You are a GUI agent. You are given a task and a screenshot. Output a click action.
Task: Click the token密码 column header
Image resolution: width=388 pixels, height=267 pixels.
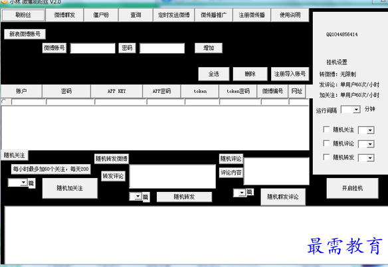click(x=238, y=91)
